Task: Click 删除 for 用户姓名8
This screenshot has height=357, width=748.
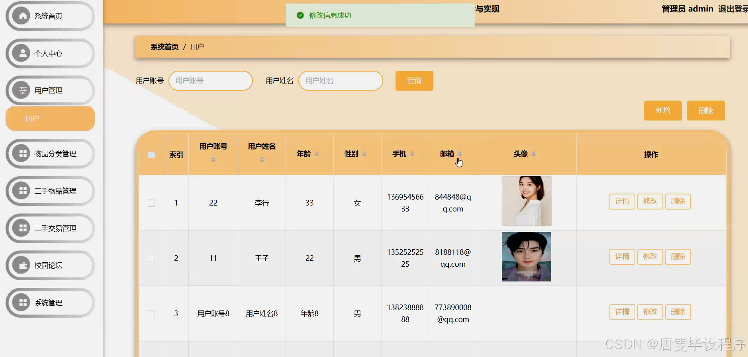Action: pos(678,312)
